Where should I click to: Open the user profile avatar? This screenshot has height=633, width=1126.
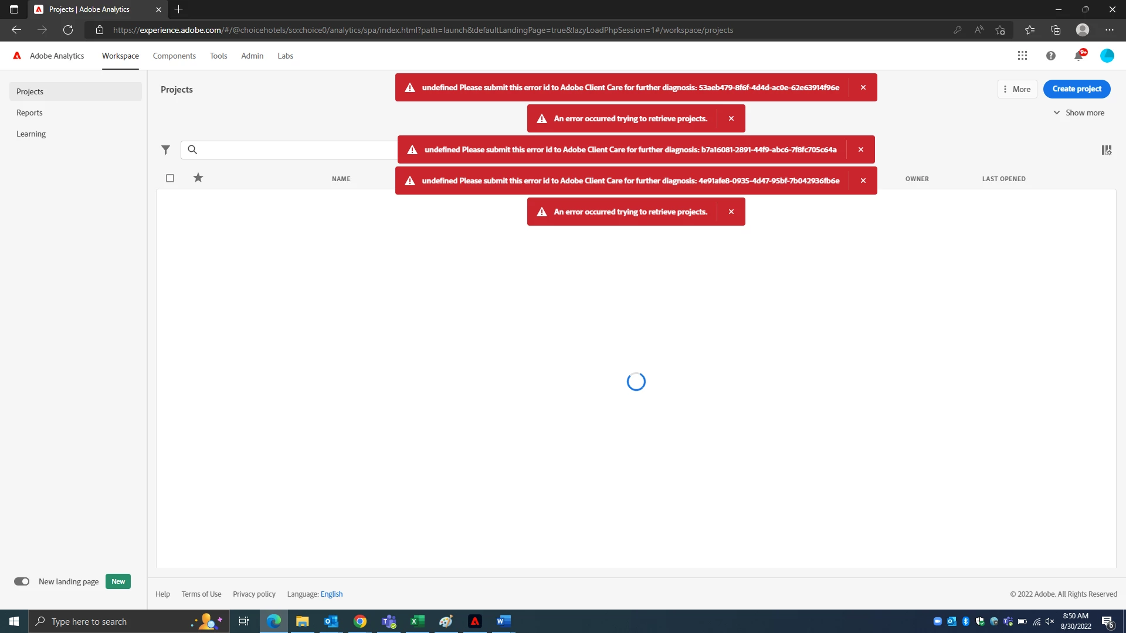1107,56
